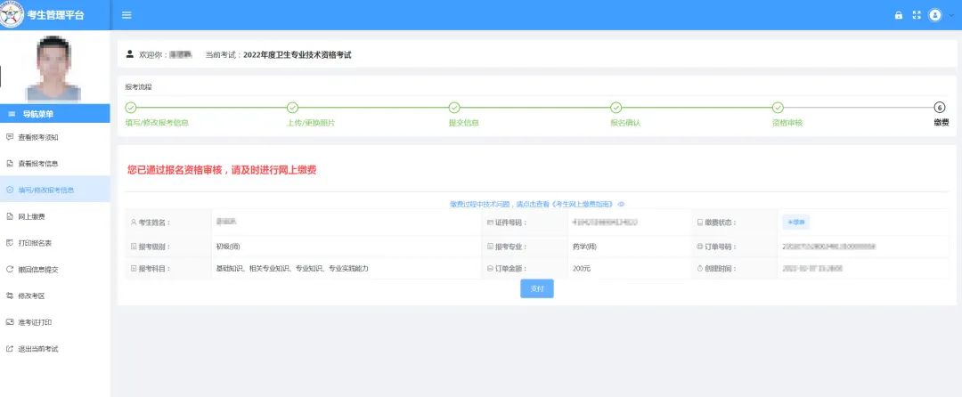Click the 打印报名表 printer icon
Viewport: 962px width, 397px height.
click(x=10, y=242)
